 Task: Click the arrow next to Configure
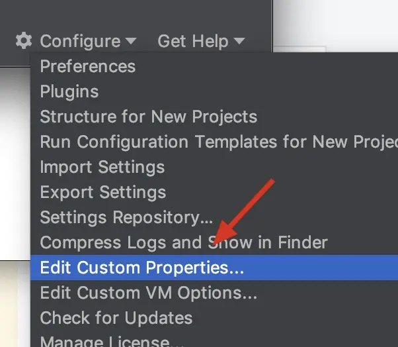pos(131,41)
